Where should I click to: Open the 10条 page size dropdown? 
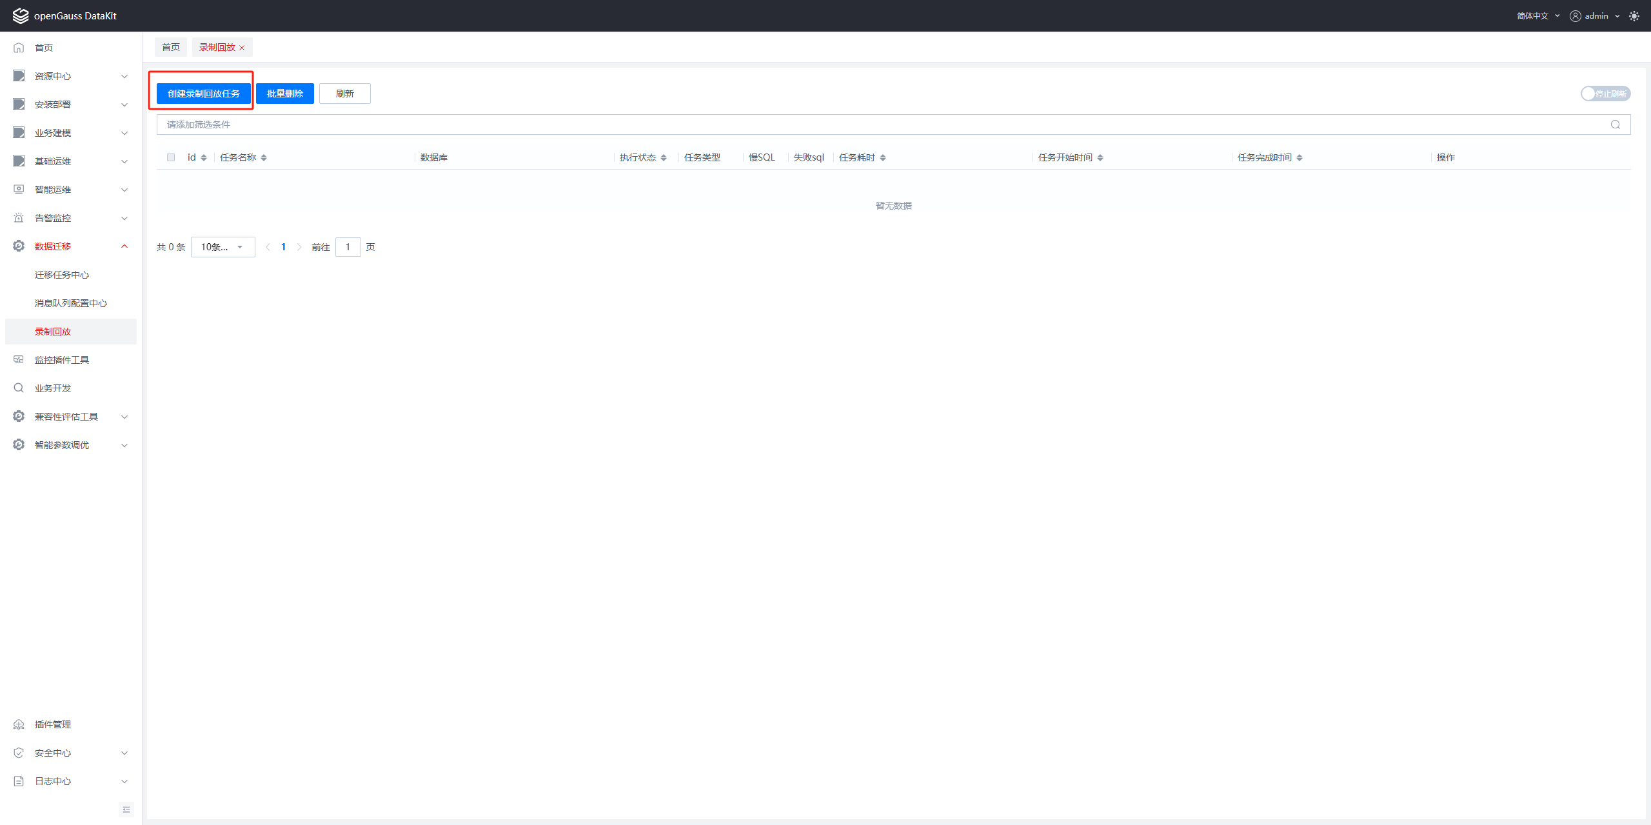pos(222,247)
